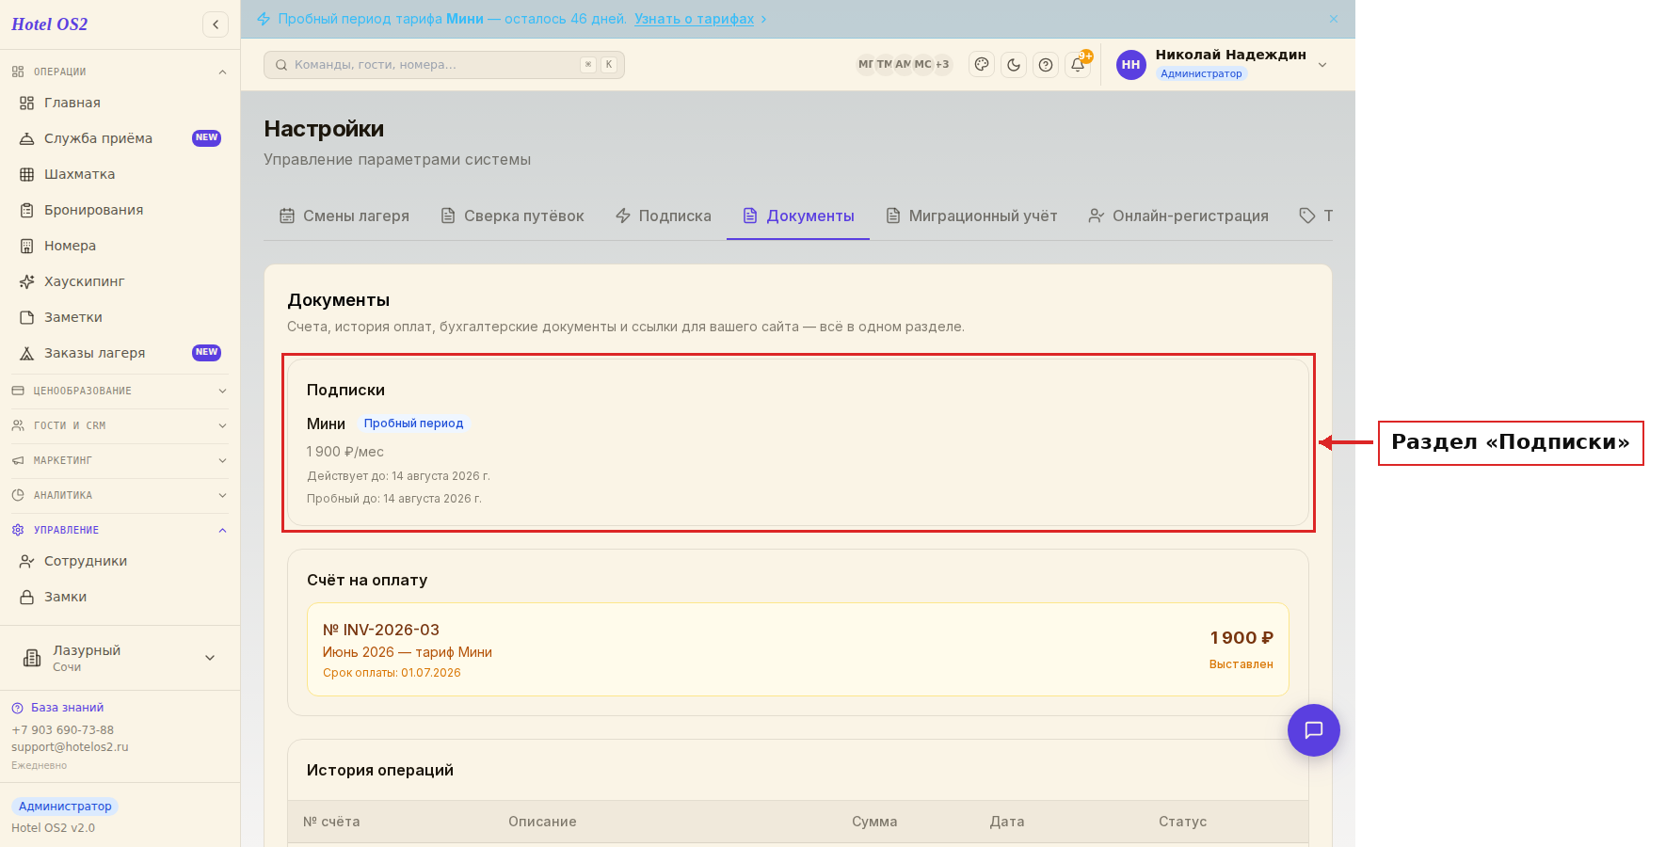Open the chat bubble floating button

1314,730
